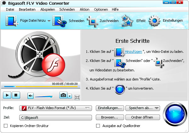Click the Füge Datei hinzu label
The image size is (189, 133).
click(33, 20)
